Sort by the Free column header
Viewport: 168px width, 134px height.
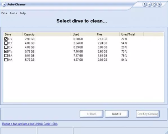(x=107, y=34)
